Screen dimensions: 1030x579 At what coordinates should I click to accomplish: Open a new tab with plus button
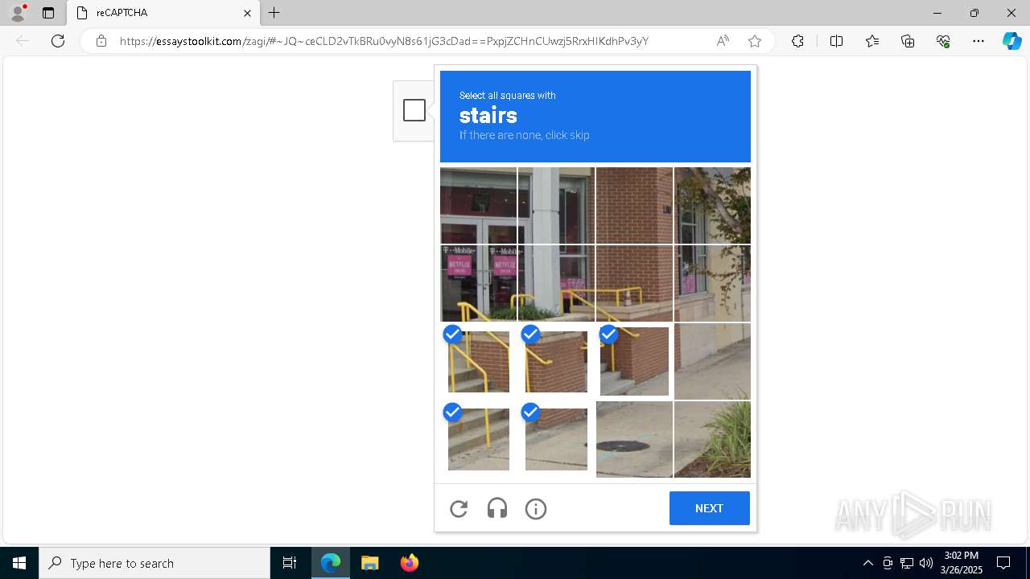[x=274, y=13]
